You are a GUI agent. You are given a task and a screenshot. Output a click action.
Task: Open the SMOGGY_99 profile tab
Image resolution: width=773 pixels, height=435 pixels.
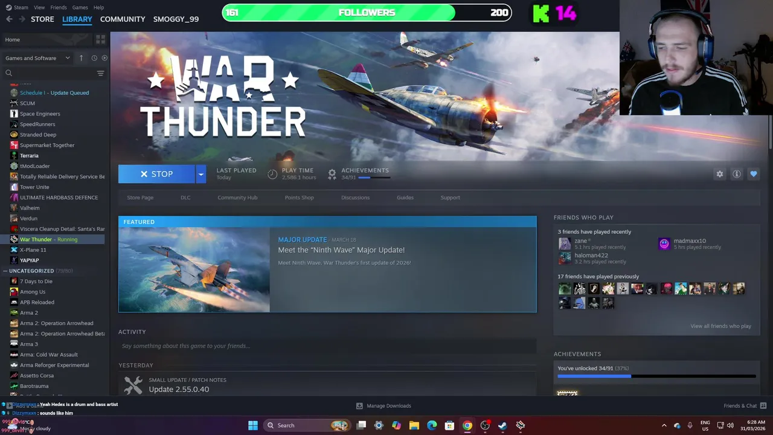[176, 19]
